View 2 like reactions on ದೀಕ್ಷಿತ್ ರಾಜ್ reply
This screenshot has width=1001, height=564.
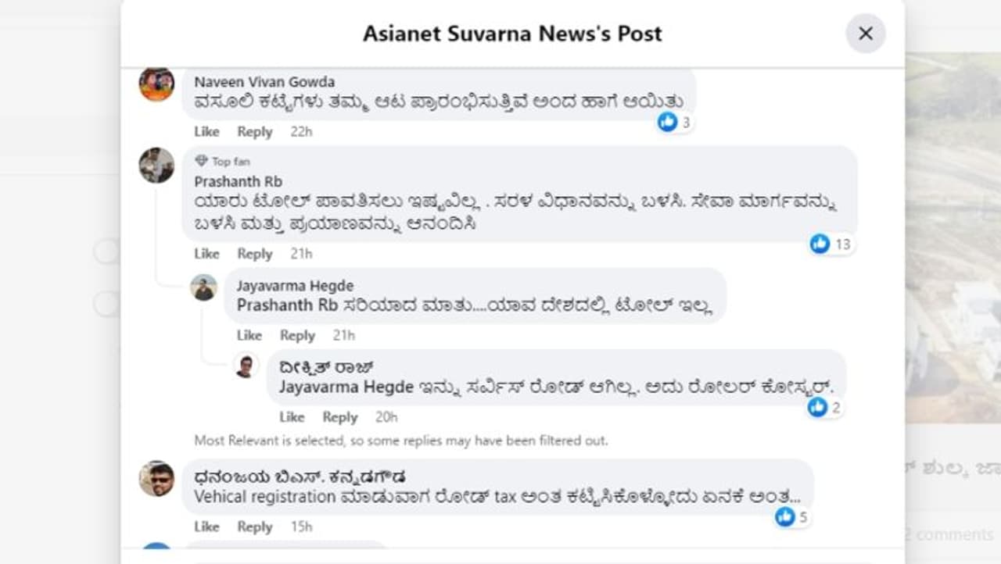tap(825, 407)
